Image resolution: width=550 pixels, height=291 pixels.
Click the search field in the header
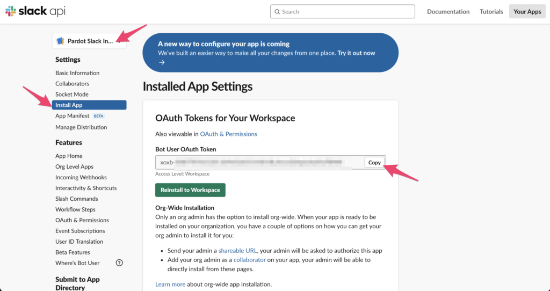pos(343,11)
